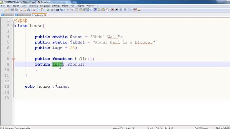Viewport: 230px width, 129px height.
Task: Click the $abdul variable on line 5
Action: tap(77, 42)
